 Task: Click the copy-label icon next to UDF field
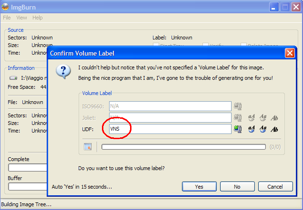click(238, 129)
